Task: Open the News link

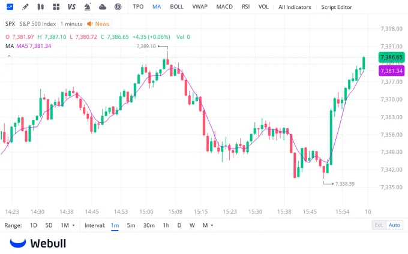Action: coord(102,24)
